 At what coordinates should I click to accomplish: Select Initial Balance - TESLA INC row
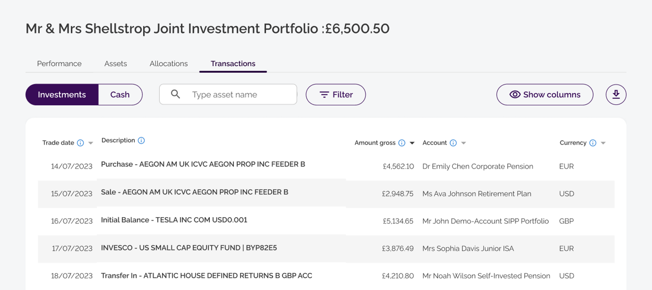coord(326,221)
